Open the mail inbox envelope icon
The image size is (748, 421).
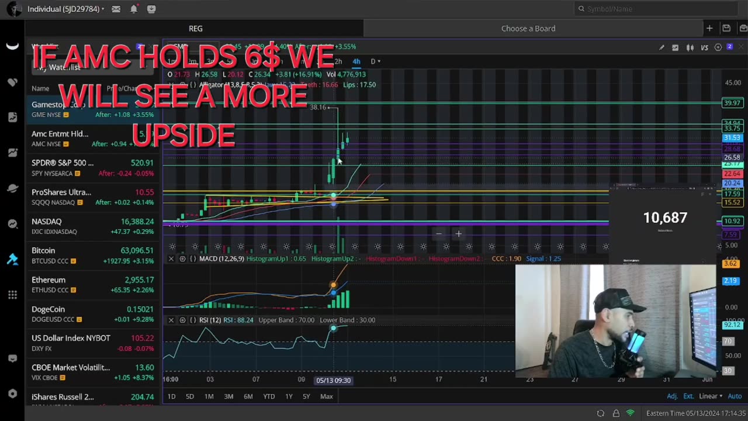click(116, 9)
